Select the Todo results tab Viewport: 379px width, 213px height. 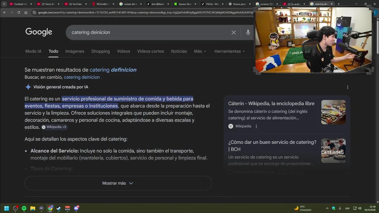click(x=53, y=51)
